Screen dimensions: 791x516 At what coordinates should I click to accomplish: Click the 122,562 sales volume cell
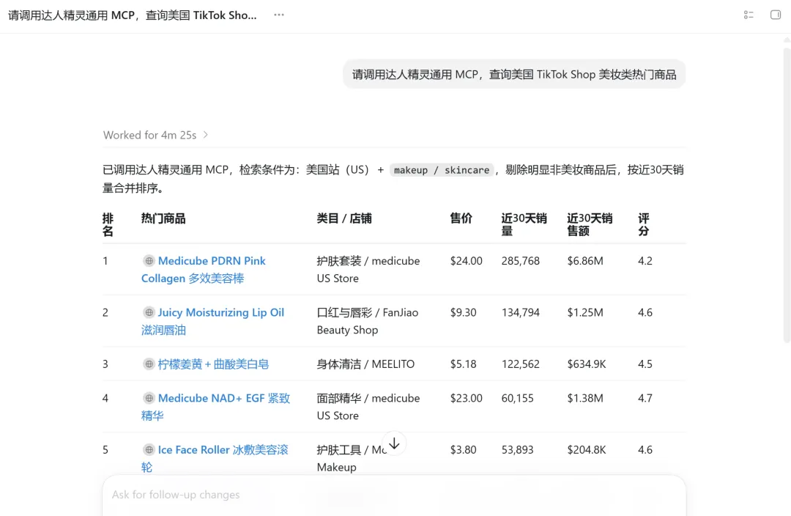coord(520,364)
